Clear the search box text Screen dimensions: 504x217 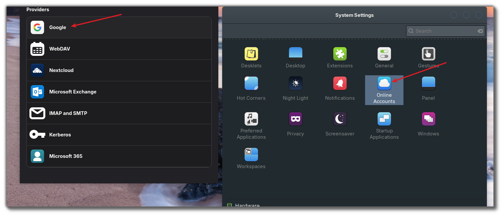point(480,31)
